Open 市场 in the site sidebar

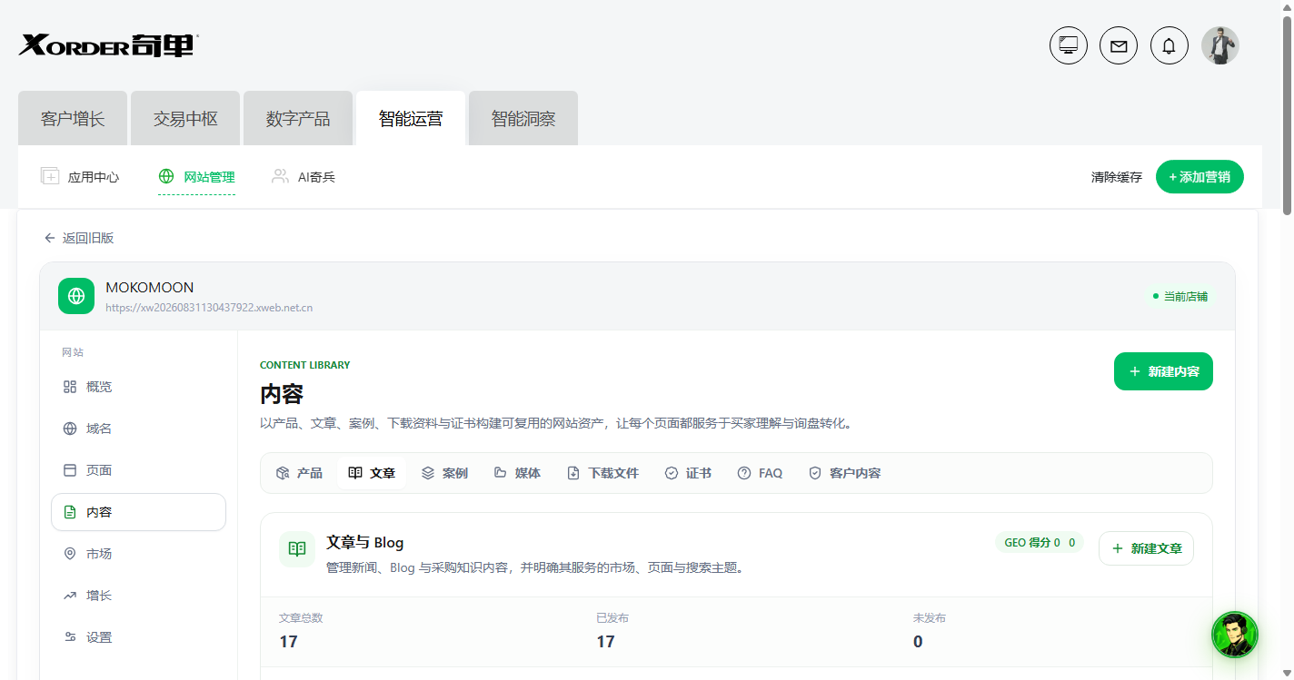[138, 554]
